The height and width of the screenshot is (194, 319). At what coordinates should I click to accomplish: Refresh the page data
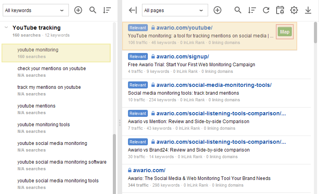click(266, 10)
